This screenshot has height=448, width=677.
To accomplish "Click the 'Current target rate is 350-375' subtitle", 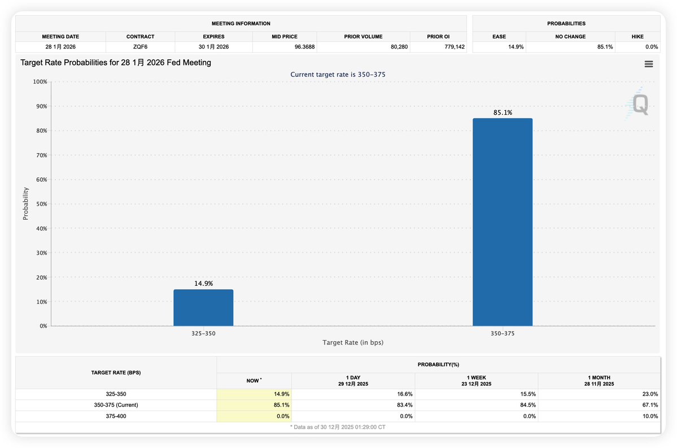I will pyautogui.click(x=338, y=75).
